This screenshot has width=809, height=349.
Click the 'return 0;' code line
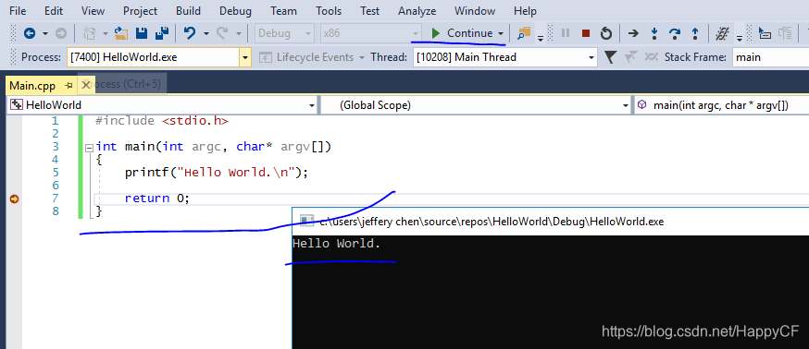click(x=157, y=199)
